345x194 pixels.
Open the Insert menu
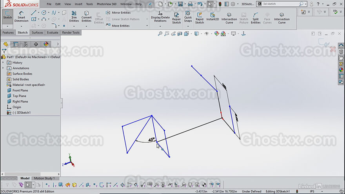(x=78, y=4)
